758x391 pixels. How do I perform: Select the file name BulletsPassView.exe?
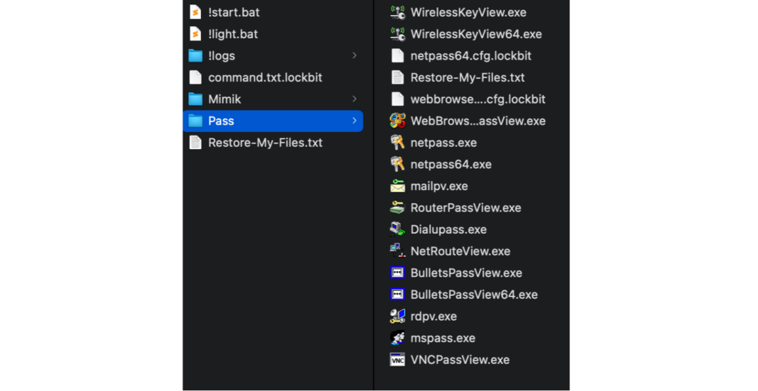coord(466,273)
